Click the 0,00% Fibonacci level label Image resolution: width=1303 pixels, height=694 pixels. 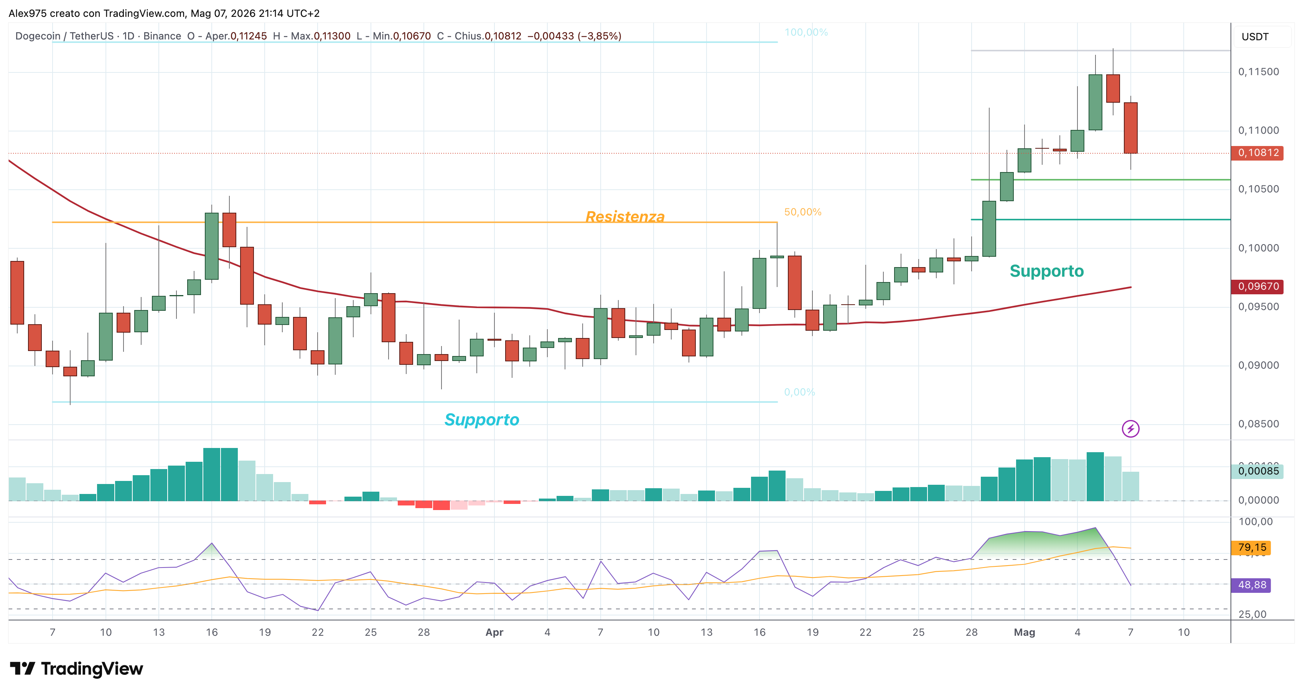pyautogui.click(x=799, y=392)
